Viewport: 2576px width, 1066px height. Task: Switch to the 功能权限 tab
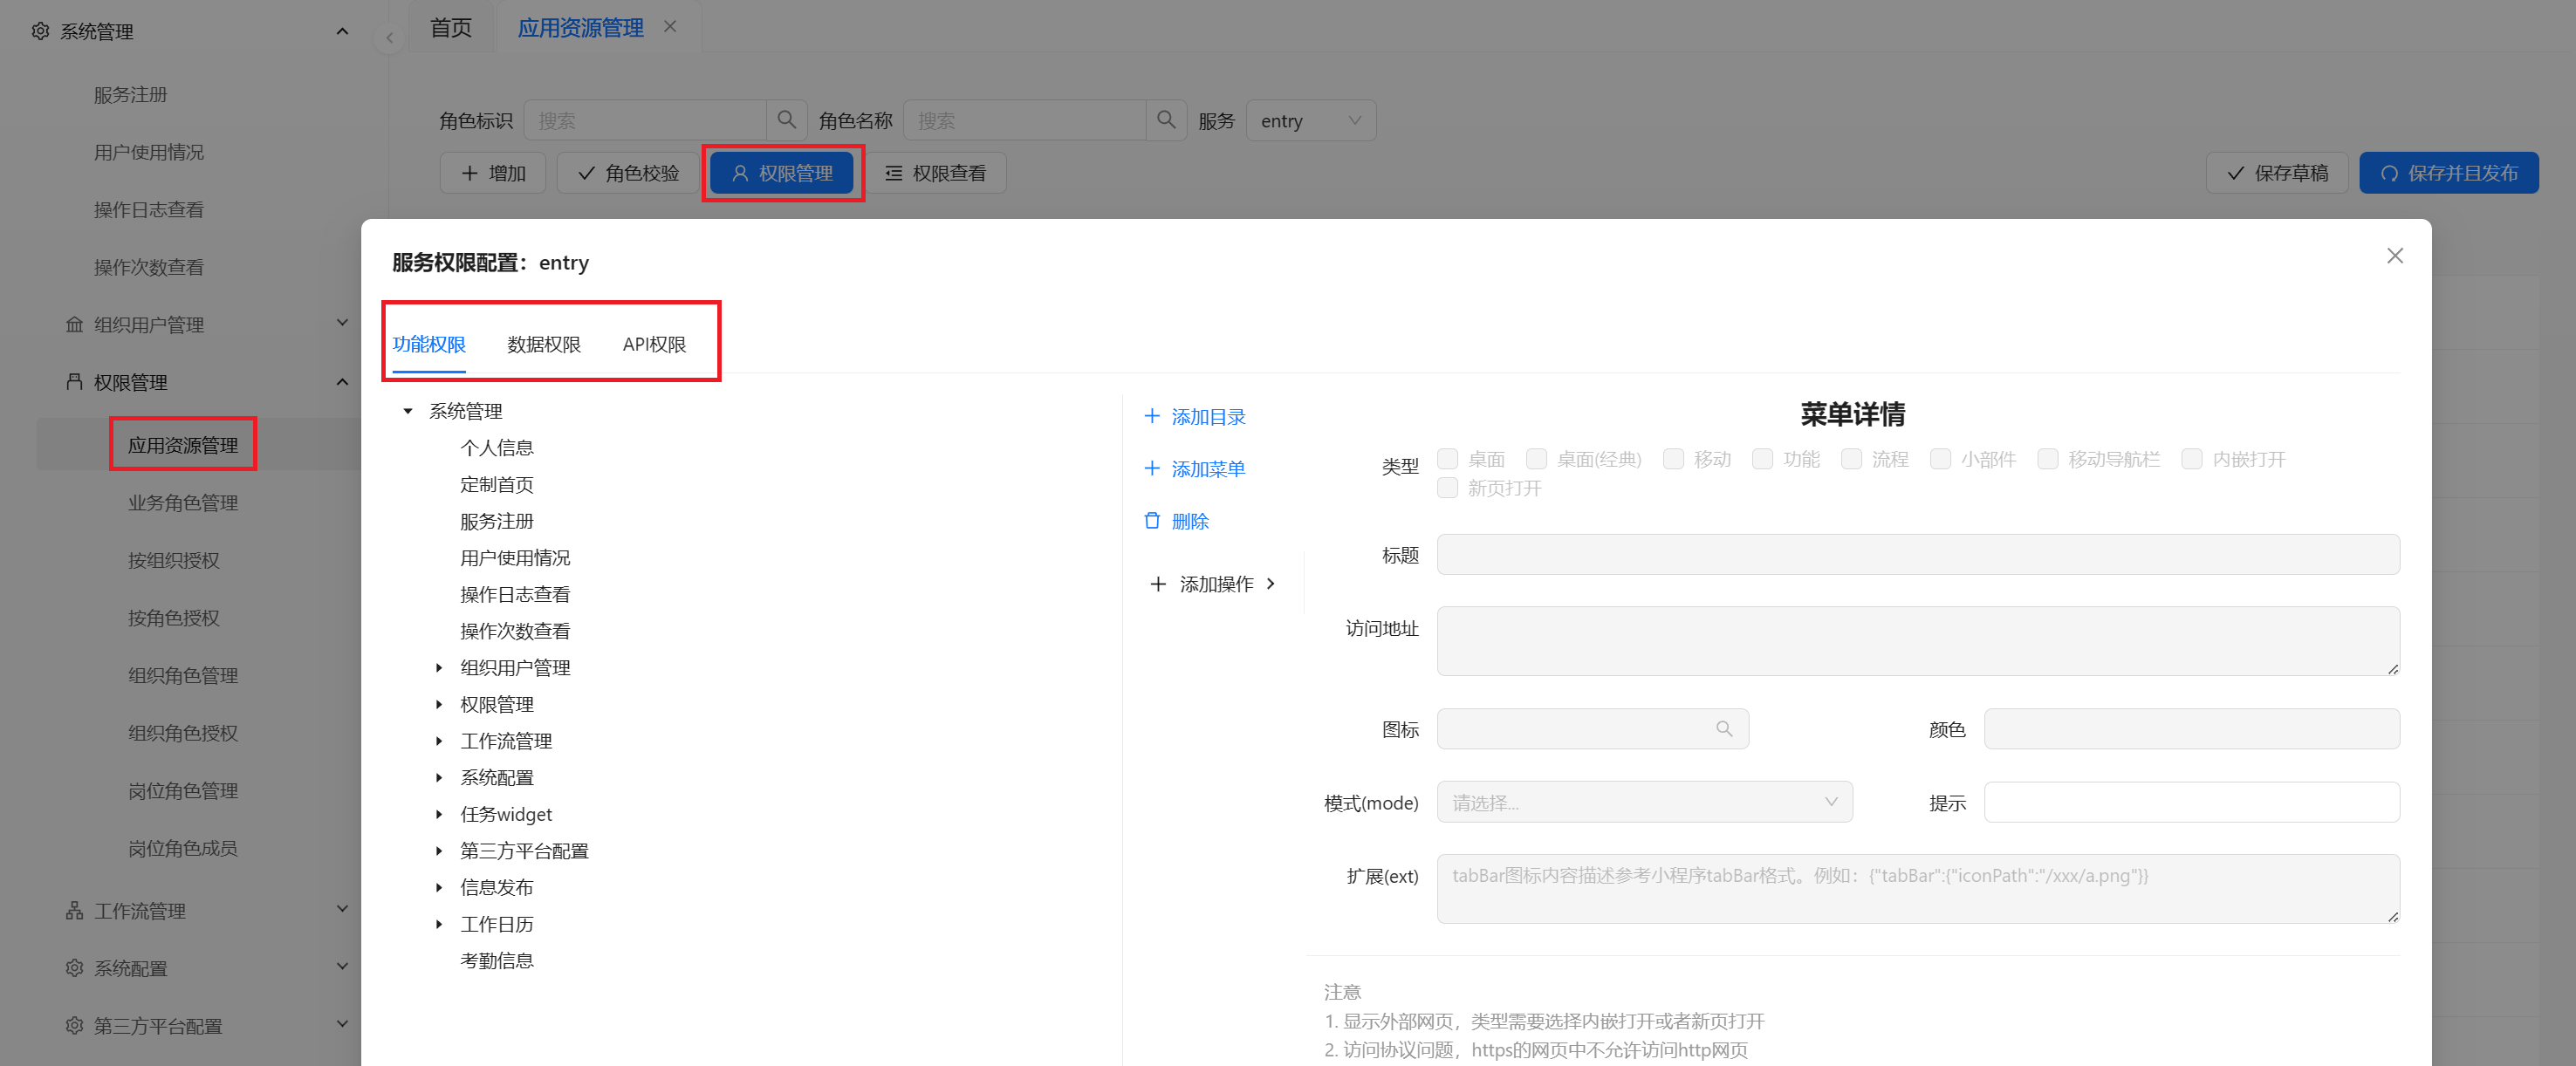(429, 344)
